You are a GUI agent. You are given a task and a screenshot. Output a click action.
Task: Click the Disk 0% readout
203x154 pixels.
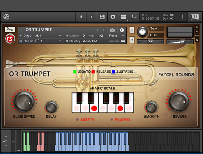168,18
